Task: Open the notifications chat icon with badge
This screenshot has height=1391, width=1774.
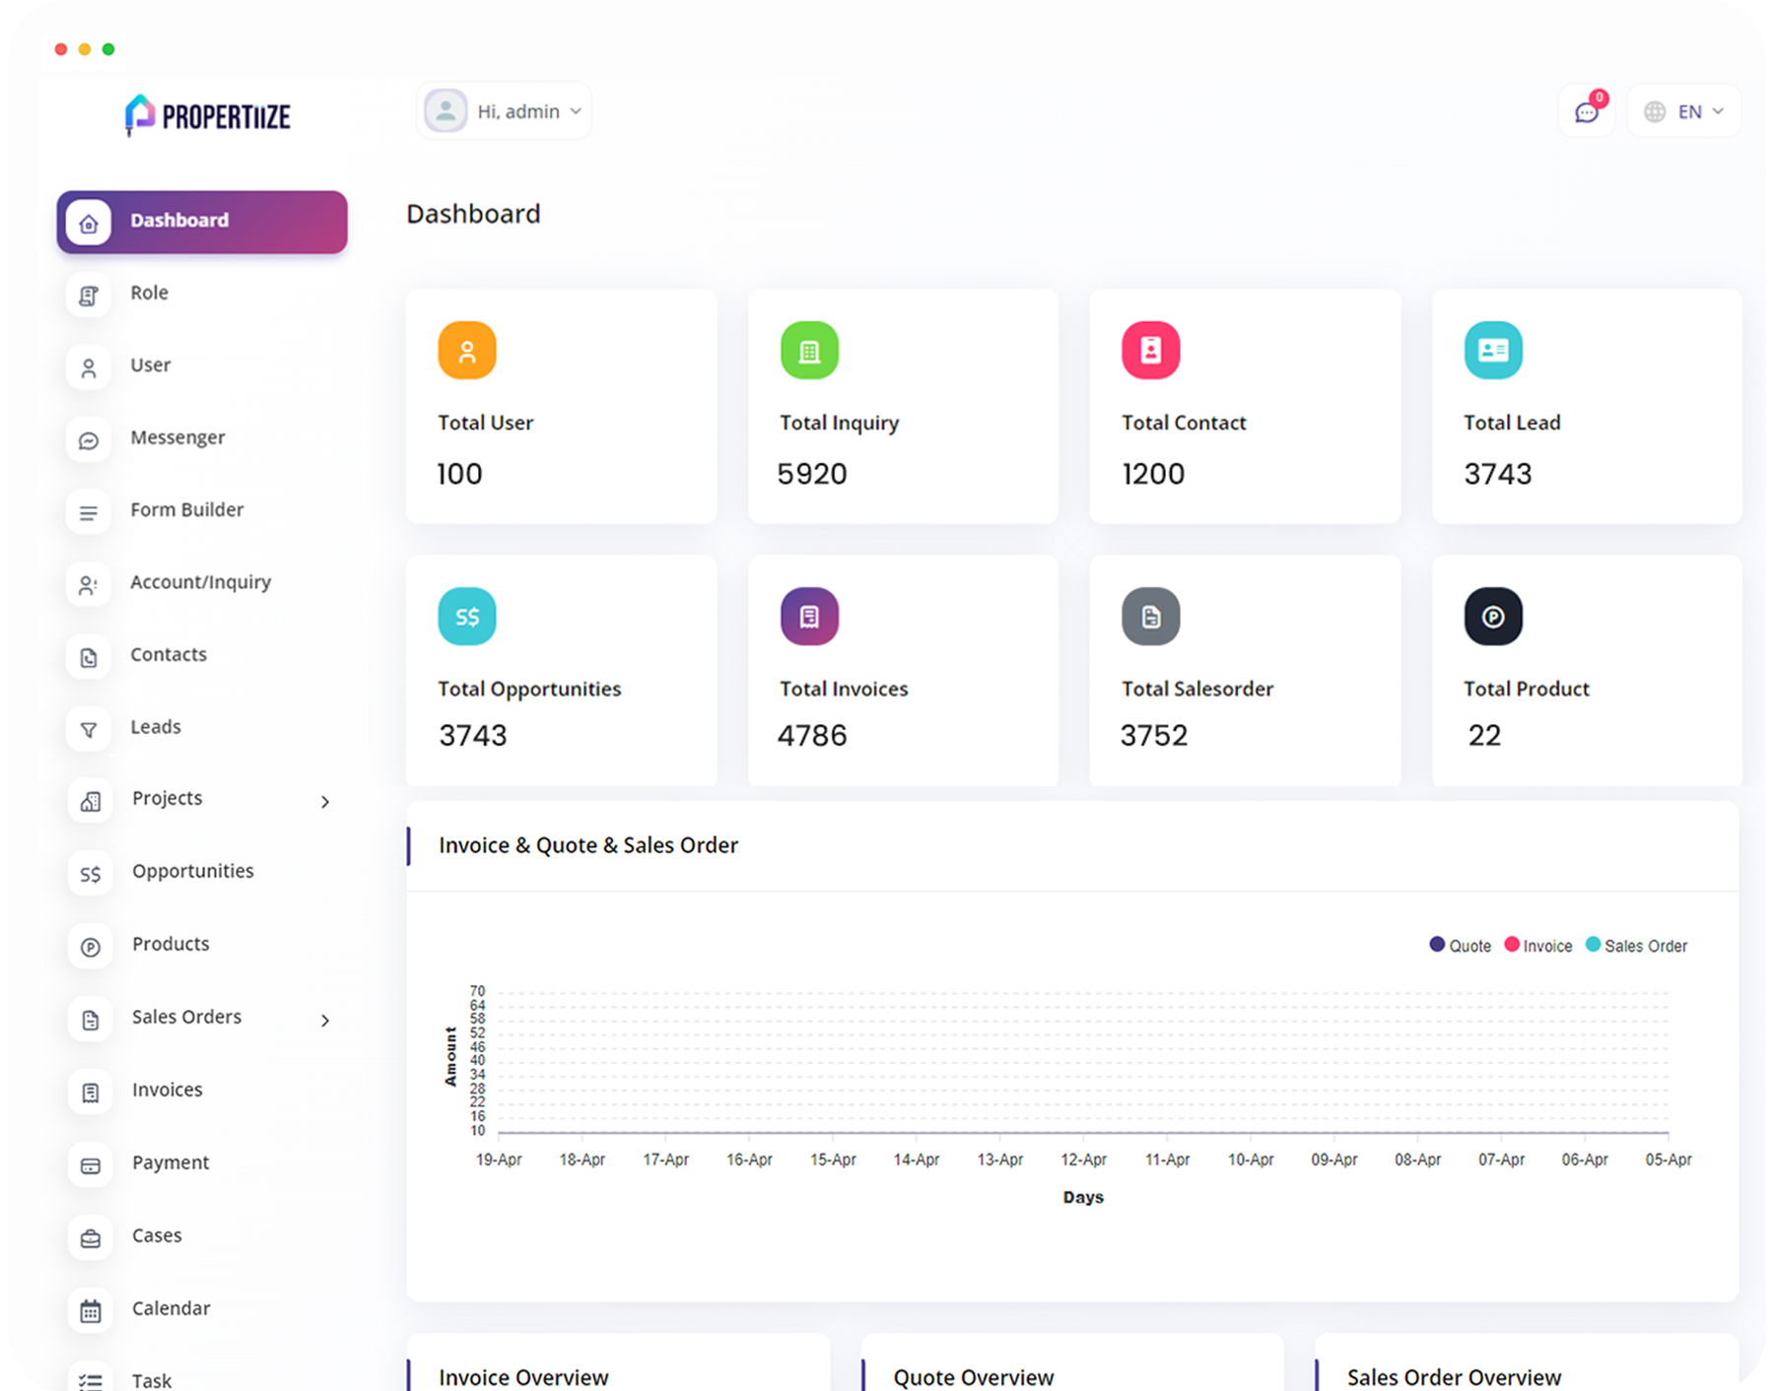Action: tap(1586, 111)
